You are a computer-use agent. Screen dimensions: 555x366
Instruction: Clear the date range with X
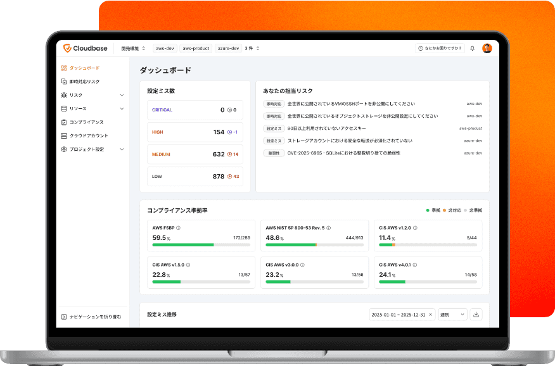pos(430,314)
